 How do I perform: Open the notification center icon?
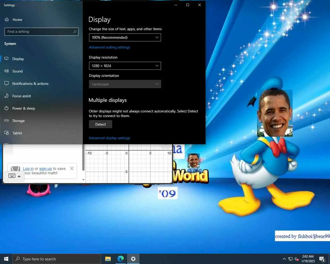pyautogui.click(x=322, y=259)
